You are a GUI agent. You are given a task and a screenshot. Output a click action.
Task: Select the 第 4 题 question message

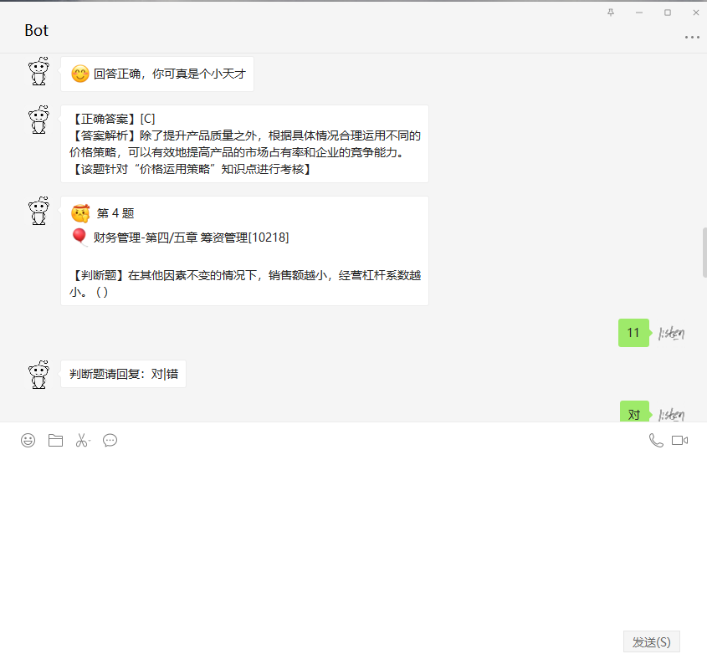click(x=244, y=251)
